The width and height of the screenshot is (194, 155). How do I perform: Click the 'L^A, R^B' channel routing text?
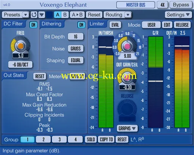click(137, 139)
